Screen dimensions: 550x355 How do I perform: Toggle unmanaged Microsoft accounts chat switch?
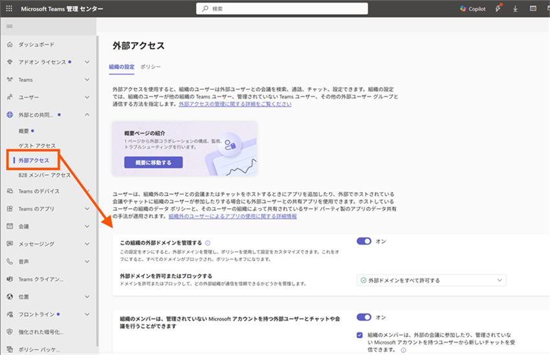364,317
